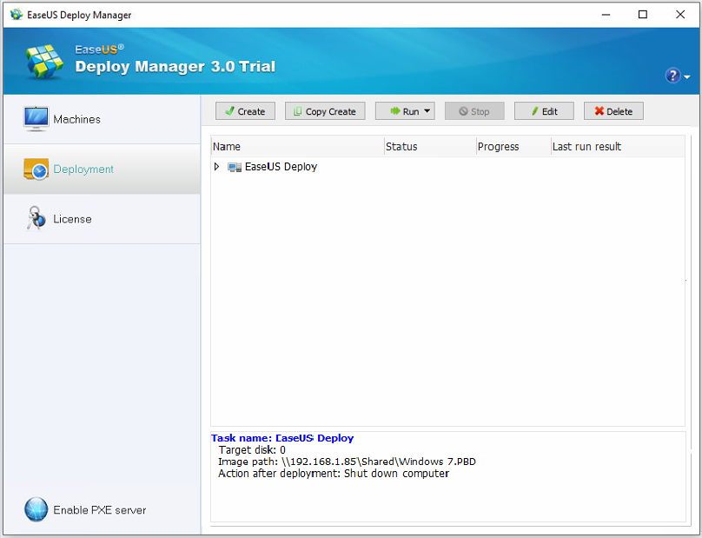Click the Copy Create button

click(325, 111)
